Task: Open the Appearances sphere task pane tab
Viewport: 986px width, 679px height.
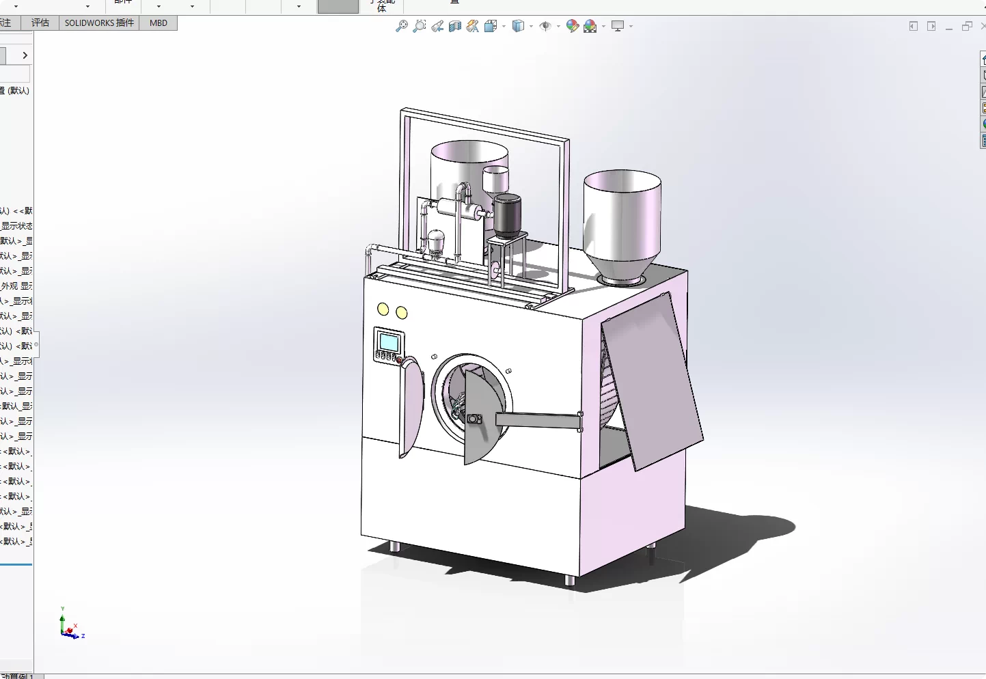Action: [983, 124]
